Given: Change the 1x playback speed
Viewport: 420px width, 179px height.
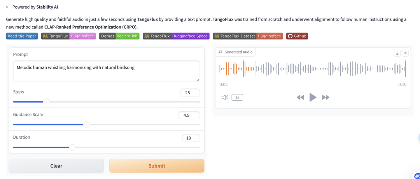Looking at the screenshot, I should click(x=237, y=97).
